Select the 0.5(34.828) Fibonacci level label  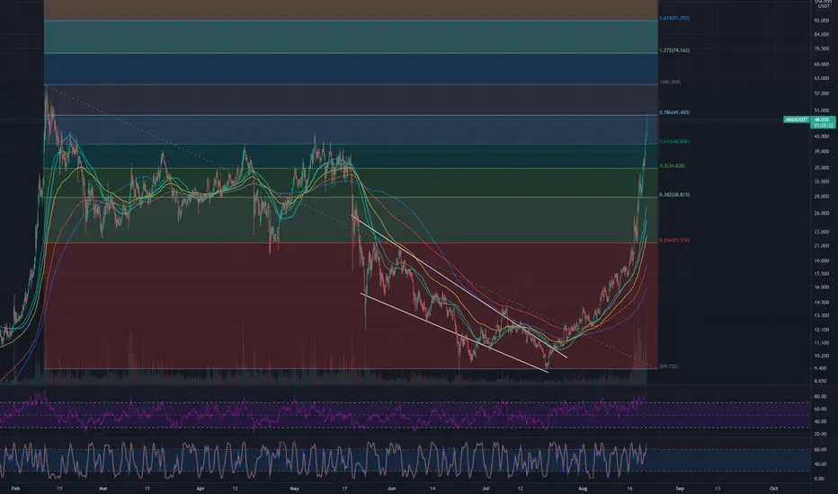[x=673, y=166]
